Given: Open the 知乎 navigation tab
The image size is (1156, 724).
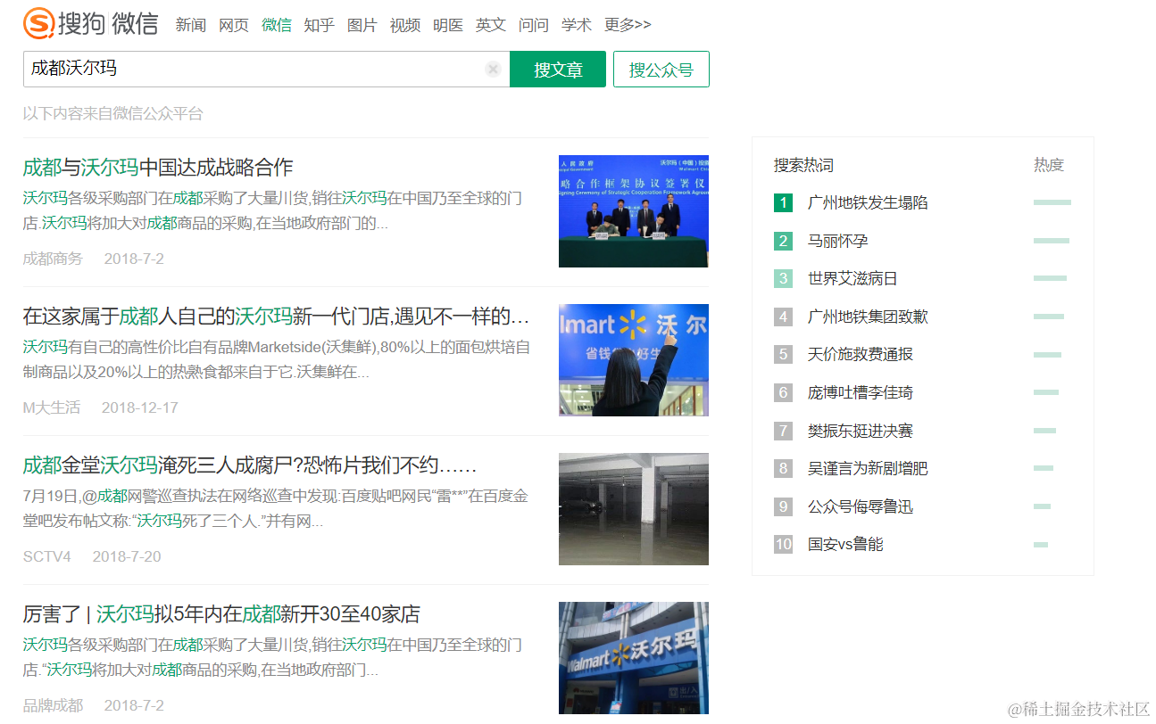Looking at the screenshot, I should coord(320,25).
